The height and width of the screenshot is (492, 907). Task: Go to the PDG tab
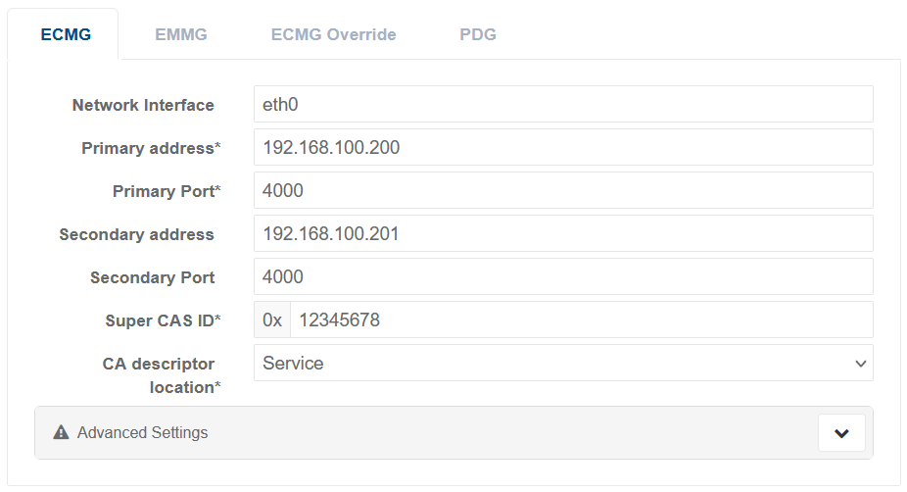click(x=478, y=34)
